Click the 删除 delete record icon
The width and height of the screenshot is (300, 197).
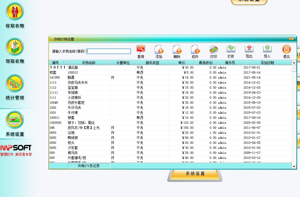pos(177,50)
